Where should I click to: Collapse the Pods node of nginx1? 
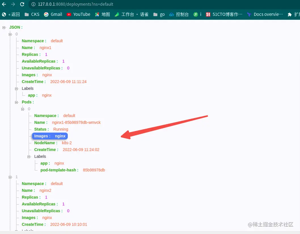[16, 102]
